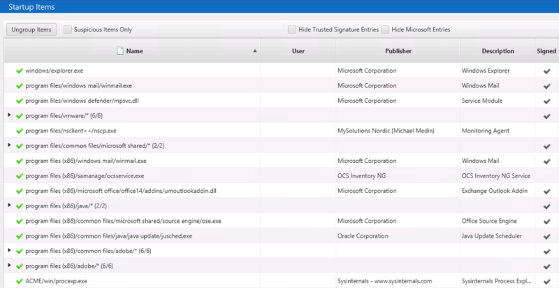559x288 pixels.
Task: Toggle Hide Trusted Signature Entries checkbox
Action: coord(291,29)
